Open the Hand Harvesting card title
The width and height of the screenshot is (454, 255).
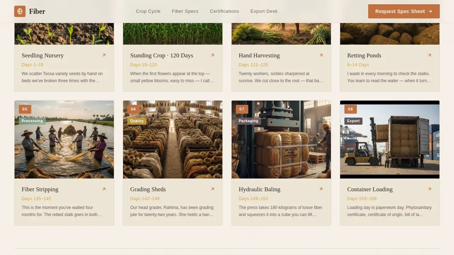(259, 56)
